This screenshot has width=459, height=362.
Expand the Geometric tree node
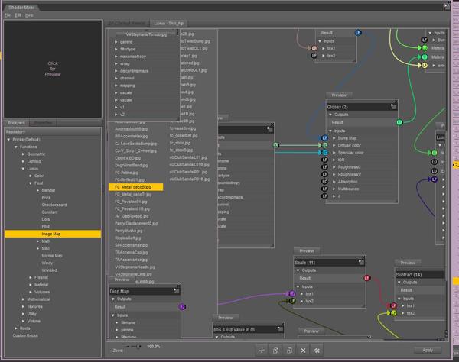click(24, 154)
